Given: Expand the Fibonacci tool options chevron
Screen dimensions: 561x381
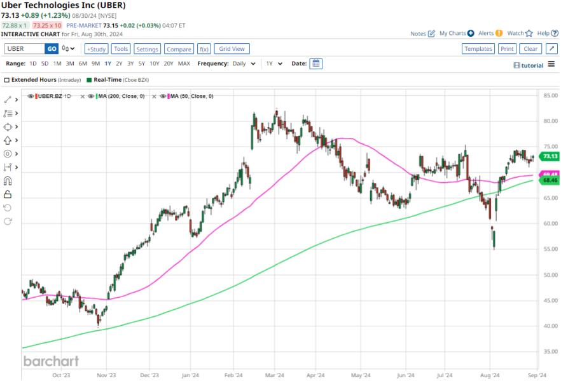Looking at the screenshot, I should click(x=17, y=114).
